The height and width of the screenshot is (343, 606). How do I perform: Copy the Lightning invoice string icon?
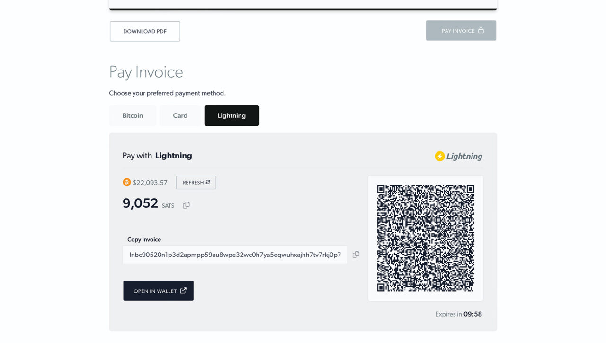click(x=356, y=255)
